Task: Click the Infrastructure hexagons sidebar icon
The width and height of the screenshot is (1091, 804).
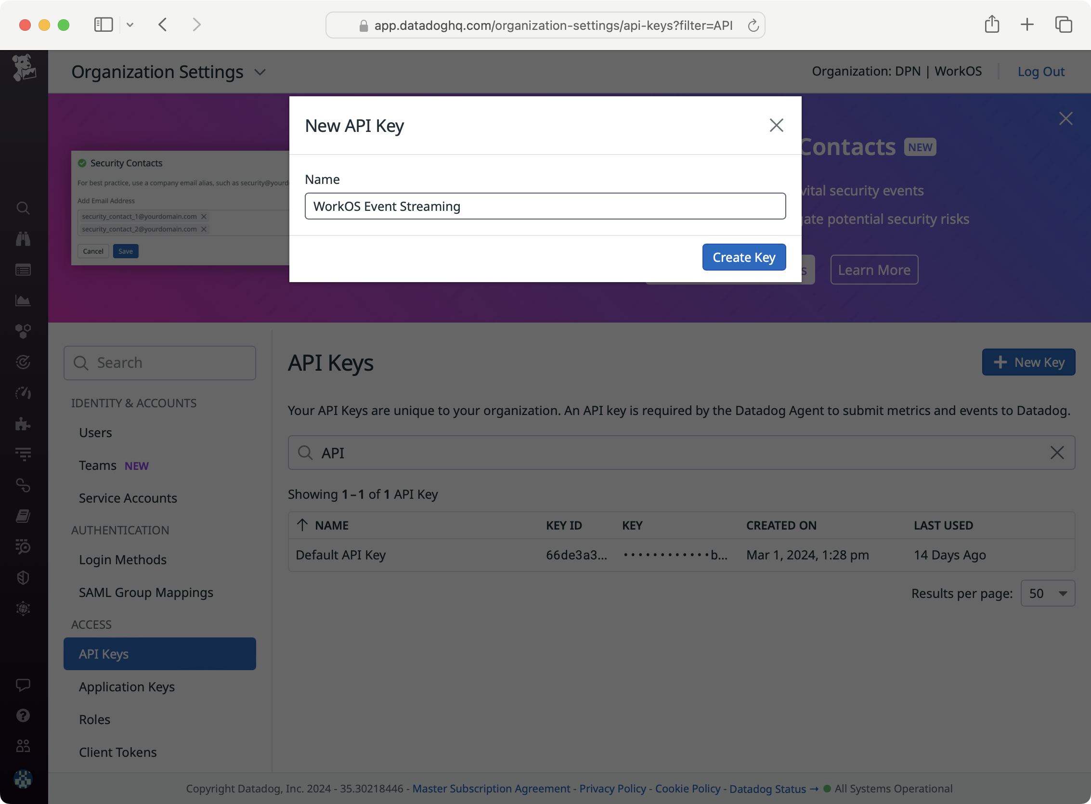Action: pyautogui.click(x=23, y=331)
